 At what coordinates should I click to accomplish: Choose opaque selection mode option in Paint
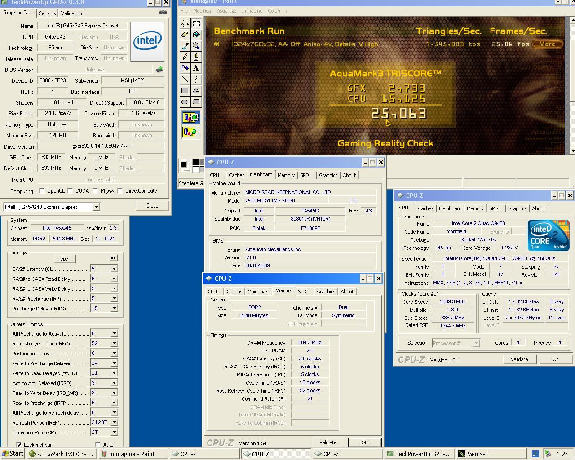coord(190,118)
